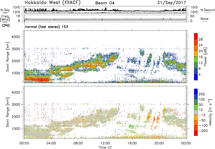Click the "04:00" time tick label
Screen dimensions: 215x149
coord(51,143)
